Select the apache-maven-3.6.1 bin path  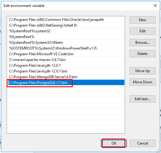66,60
